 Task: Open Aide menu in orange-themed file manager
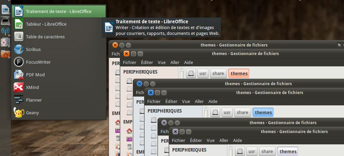188,62
